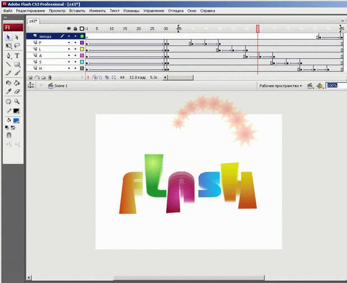347x283 pixels.
Task: Open the Просмотр menu
Action: [x=57, y=11]
